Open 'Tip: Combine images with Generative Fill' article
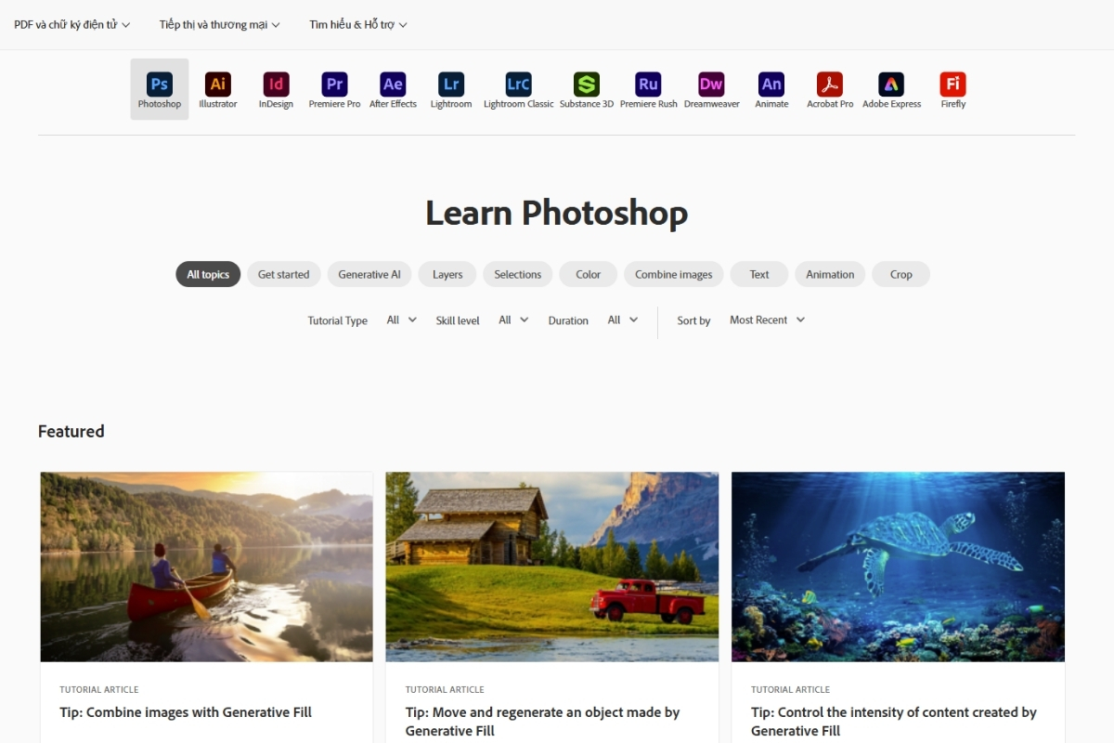Image resolution: width=1114 pixels, height=743 pixels. pos(186,712)
